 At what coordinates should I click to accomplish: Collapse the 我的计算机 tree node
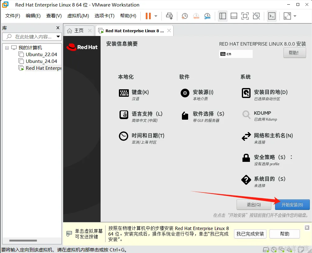click(x=7, y=47)
